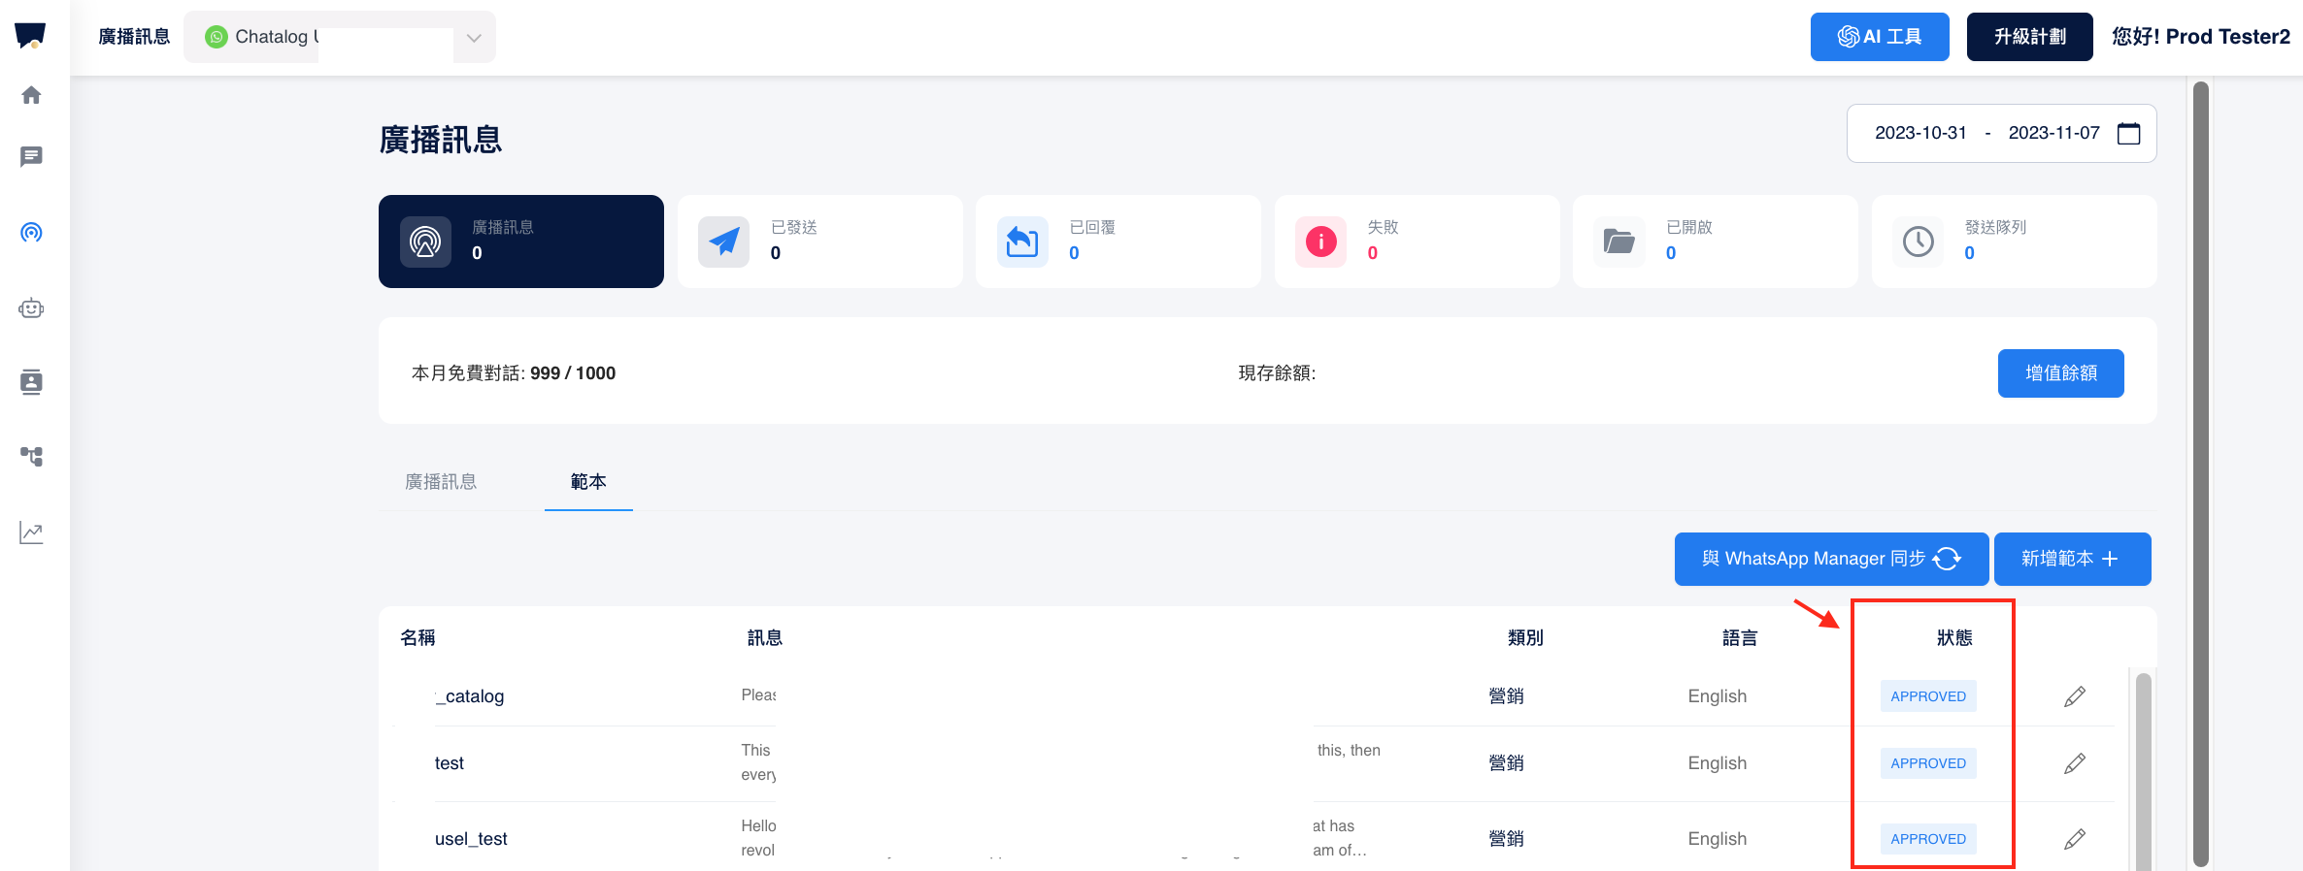Open the flow tree sidebar icon
2303x871 pixels.
[31, 456]
